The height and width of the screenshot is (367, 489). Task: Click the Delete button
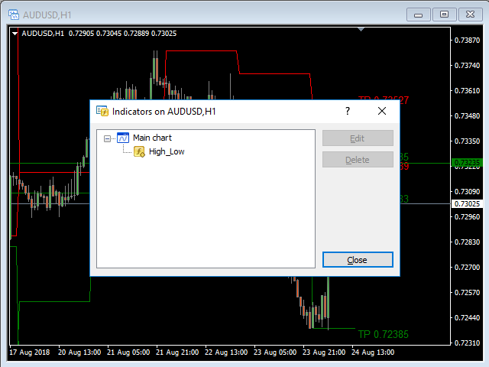click(358, 160)
